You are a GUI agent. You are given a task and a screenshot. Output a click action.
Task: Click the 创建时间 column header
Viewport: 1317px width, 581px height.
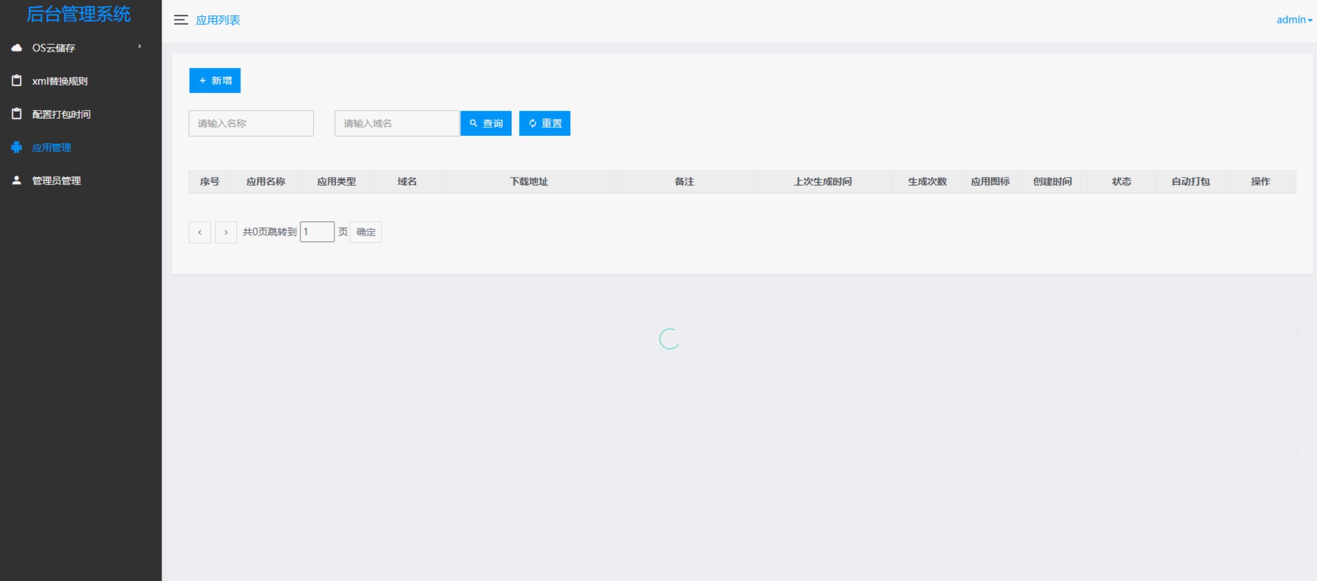[x=1052, y=182]
